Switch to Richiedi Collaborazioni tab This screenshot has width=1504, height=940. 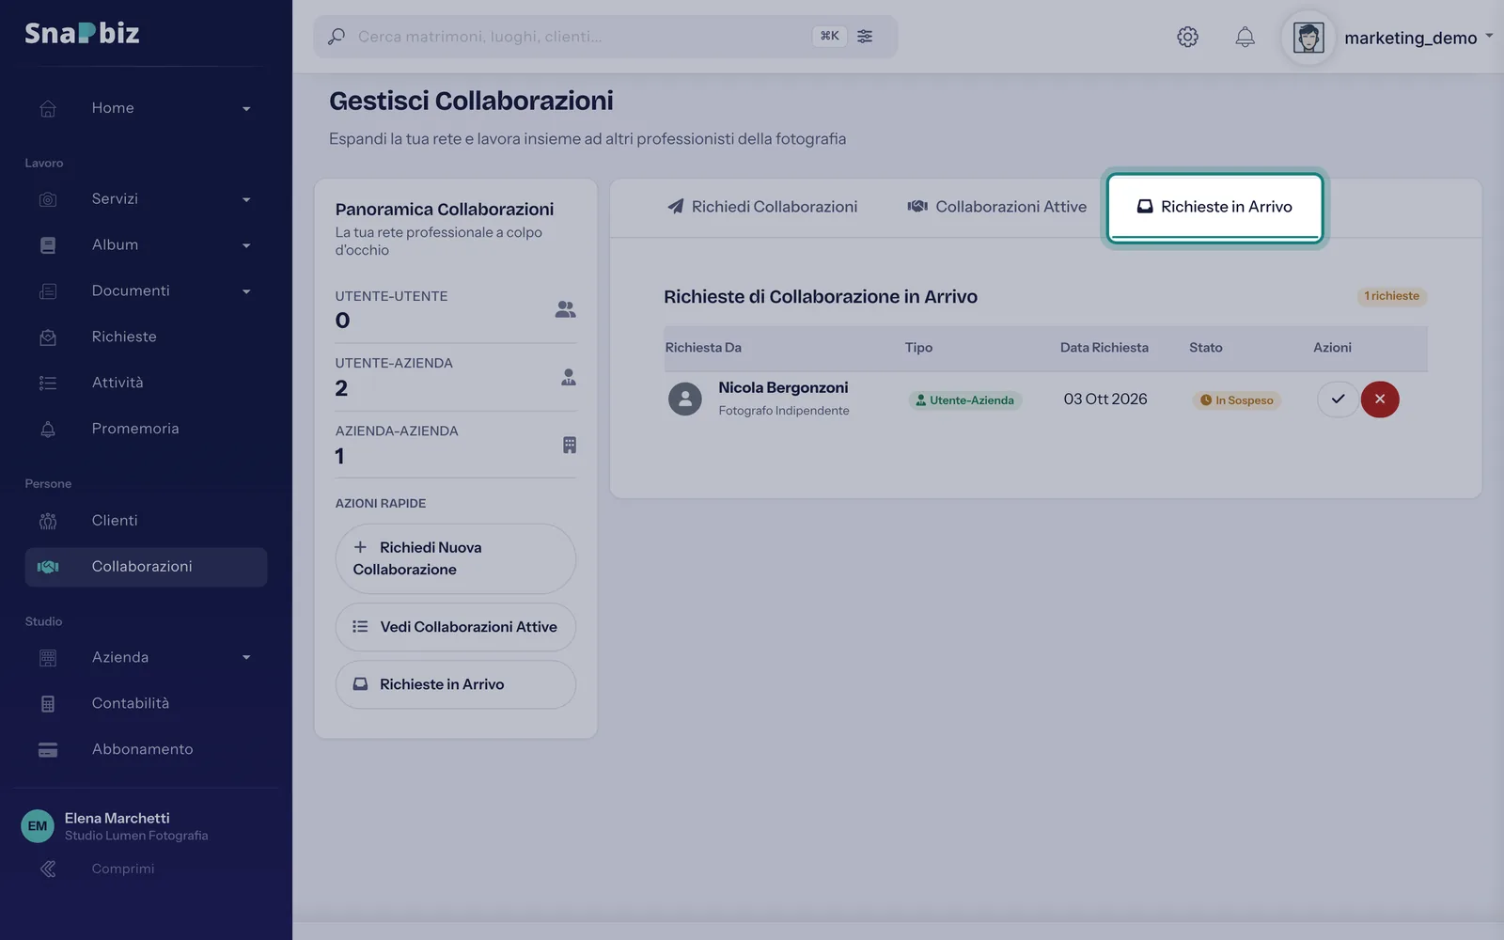(x=762, y=207)
